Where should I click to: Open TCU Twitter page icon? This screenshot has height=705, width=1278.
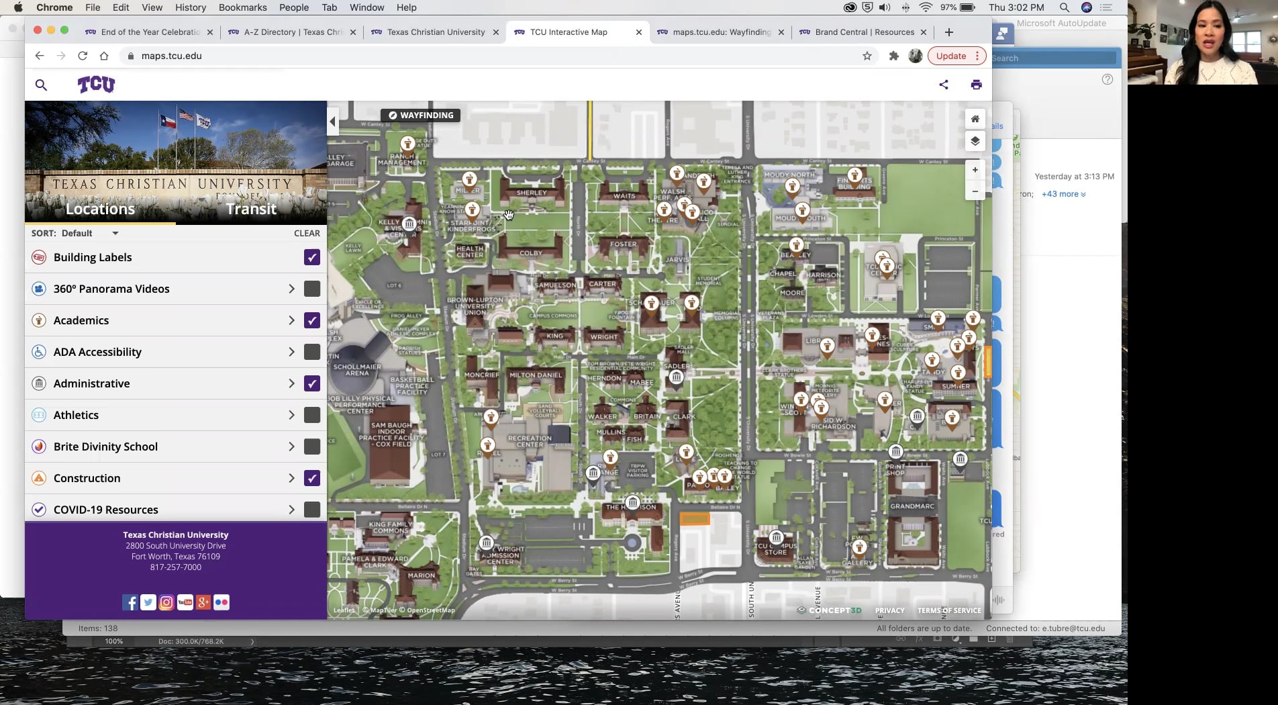[x=148, y=602]
